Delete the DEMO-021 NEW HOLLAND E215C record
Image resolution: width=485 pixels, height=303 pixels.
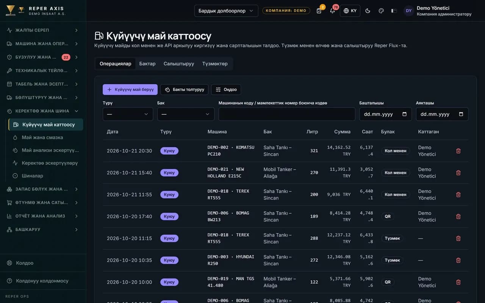pyautogui.click(x=458, y=173)
